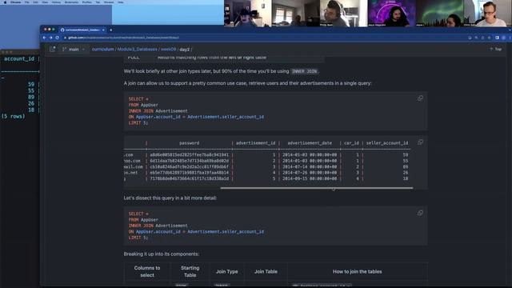Click the 'Starting Table' table header
This screenshot has width=512, height=288.
pos(190,271)
